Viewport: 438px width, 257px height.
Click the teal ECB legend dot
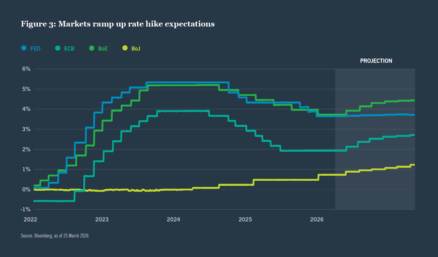58,48
